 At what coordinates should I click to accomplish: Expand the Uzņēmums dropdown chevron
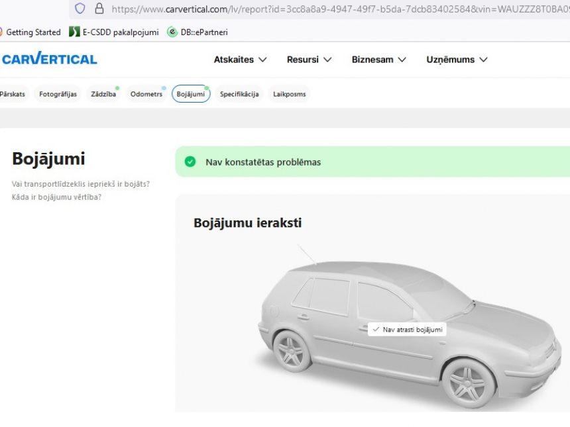tap(483, 60)
